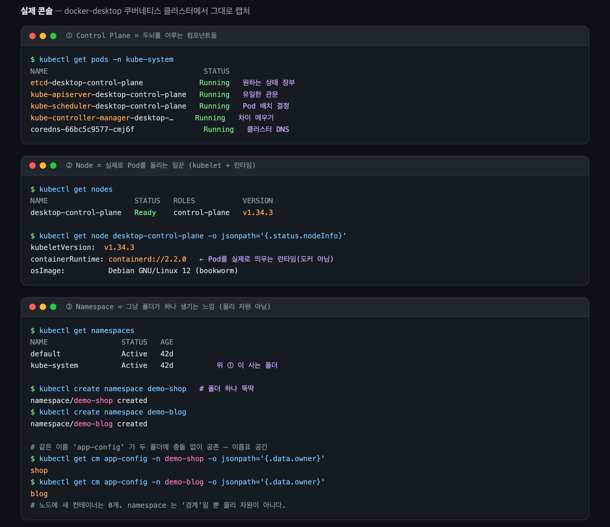Click the 'kubectl create namespace demo-shop' command

click(x=113, y=389)
